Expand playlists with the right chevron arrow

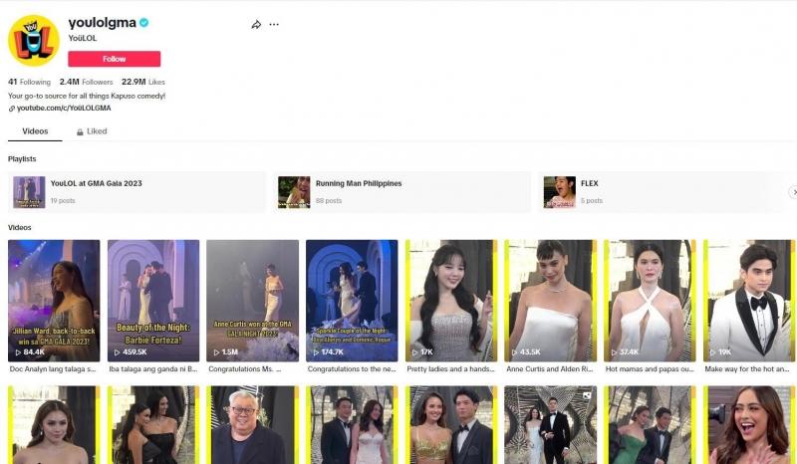793,192
